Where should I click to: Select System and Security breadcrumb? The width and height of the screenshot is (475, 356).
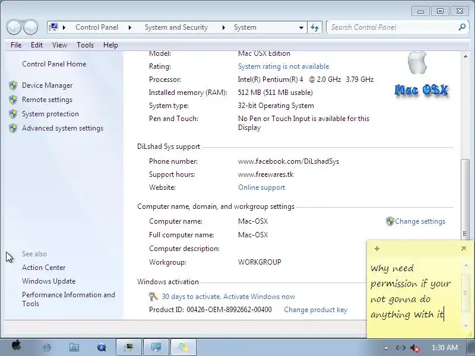[176, 27]
